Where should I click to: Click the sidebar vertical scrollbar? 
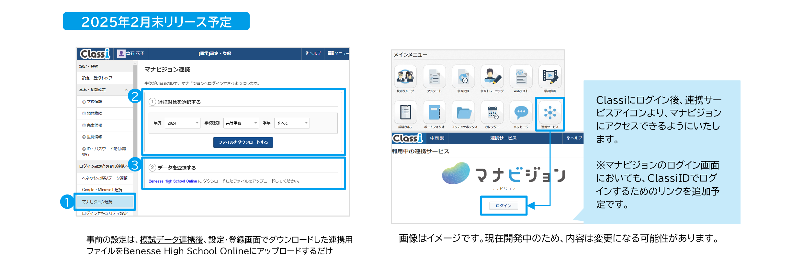(135, 129)
